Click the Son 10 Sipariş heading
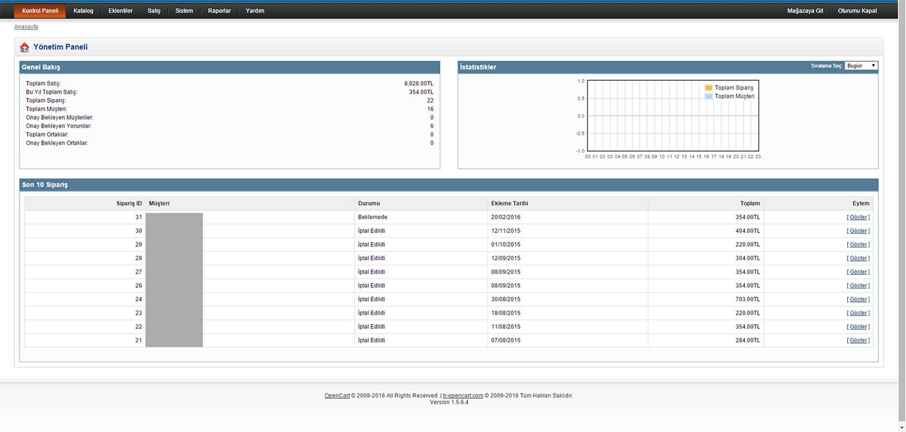This screenshot has width=906, height=432. click(x=45, y=185)
